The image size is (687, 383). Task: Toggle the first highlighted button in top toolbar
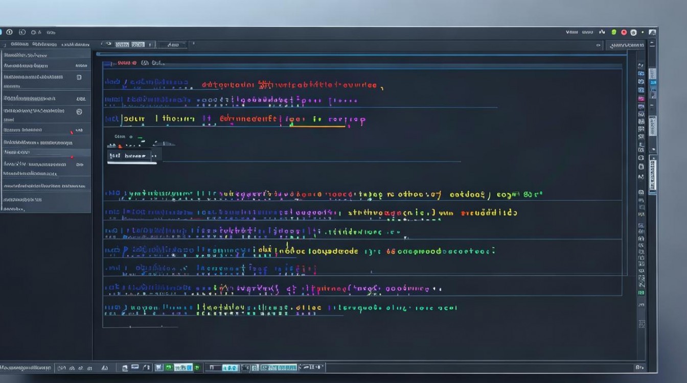click(x=123, y=44)
